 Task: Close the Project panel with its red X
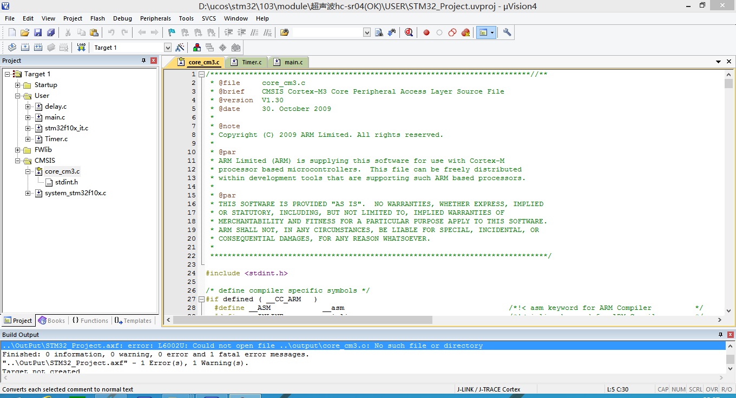click(x=154, y=61)
